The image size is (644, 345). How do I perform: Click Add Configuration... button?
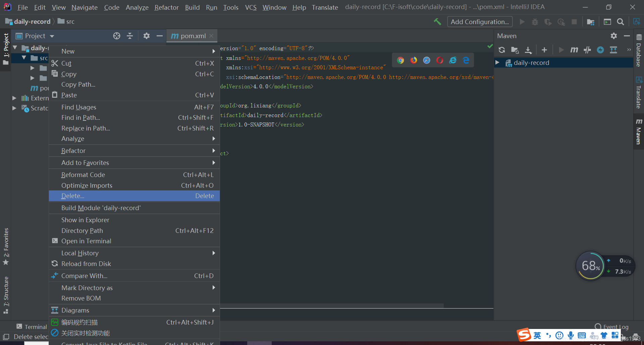[480, 22]
